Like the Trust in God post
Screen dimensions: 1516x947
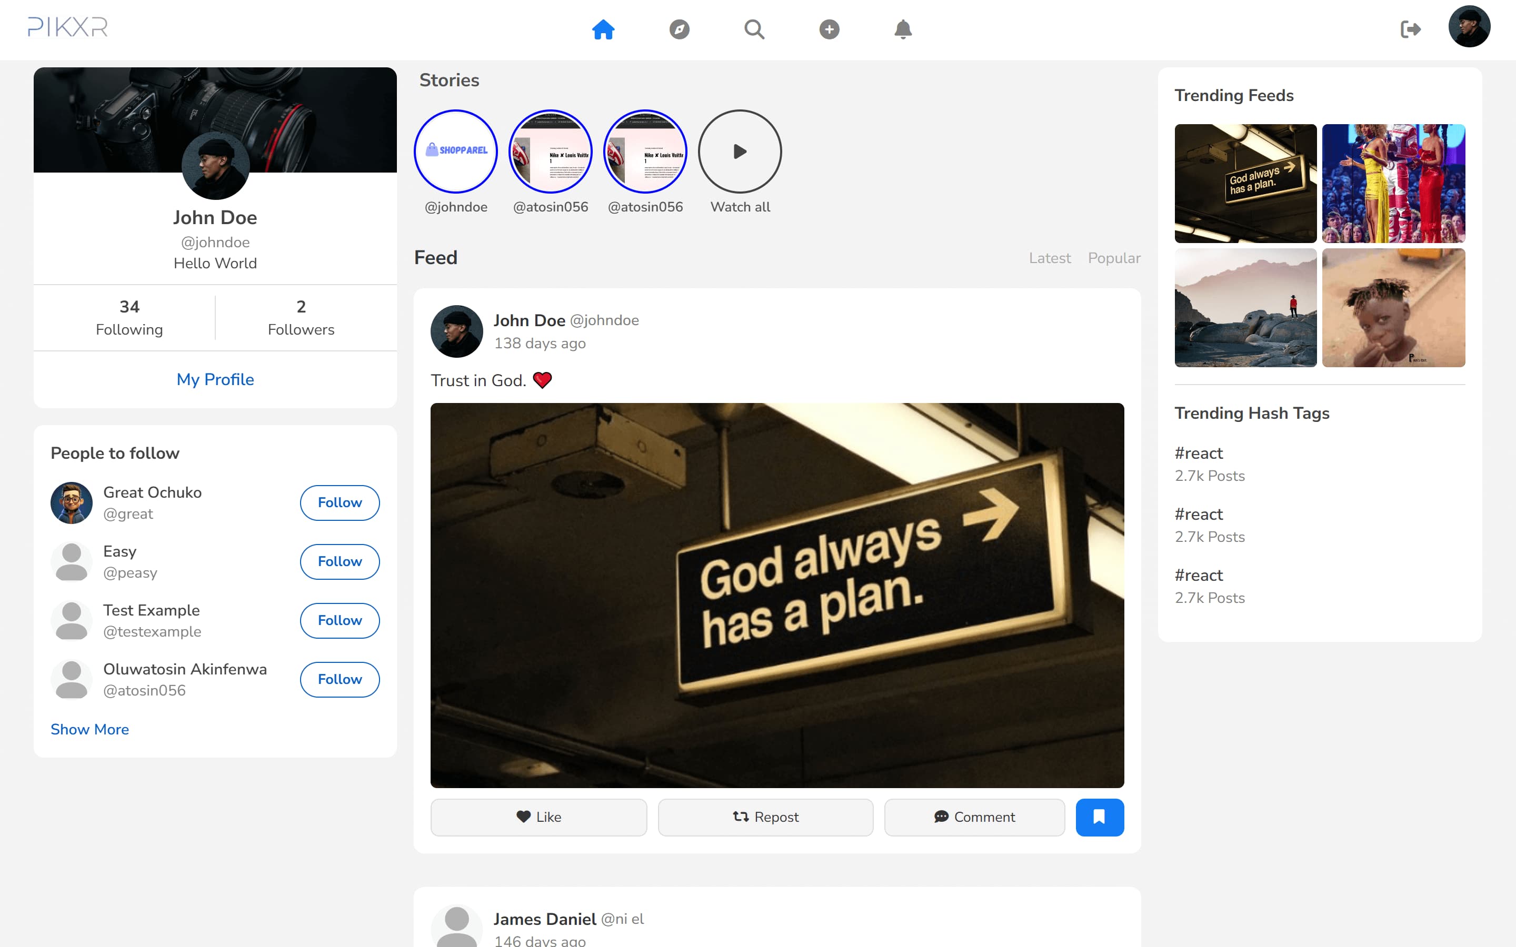(x=538, y=817)
